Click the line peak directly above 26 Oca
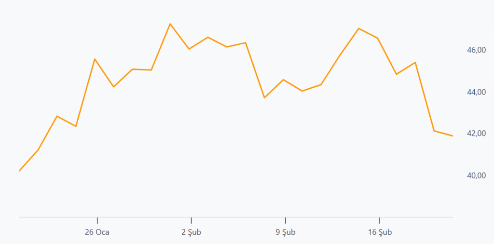The width and height of the screenshot is (494, 244). 95,59
